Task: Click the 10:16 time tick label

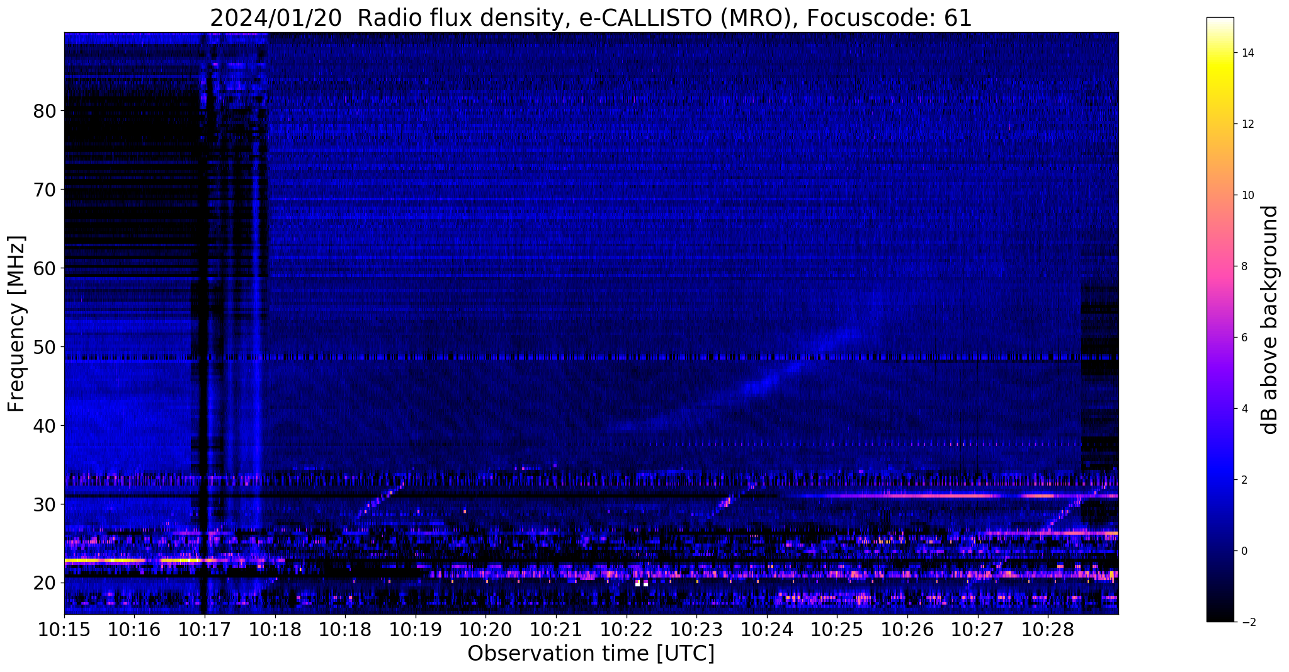Action: [134, 630]
